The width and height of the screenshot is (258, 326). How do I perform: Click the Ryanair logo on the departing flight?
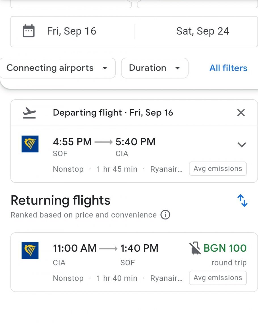coord(30,144)
